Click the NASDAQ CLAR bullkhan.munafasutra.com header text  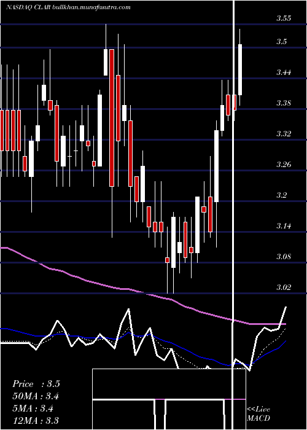68,7
